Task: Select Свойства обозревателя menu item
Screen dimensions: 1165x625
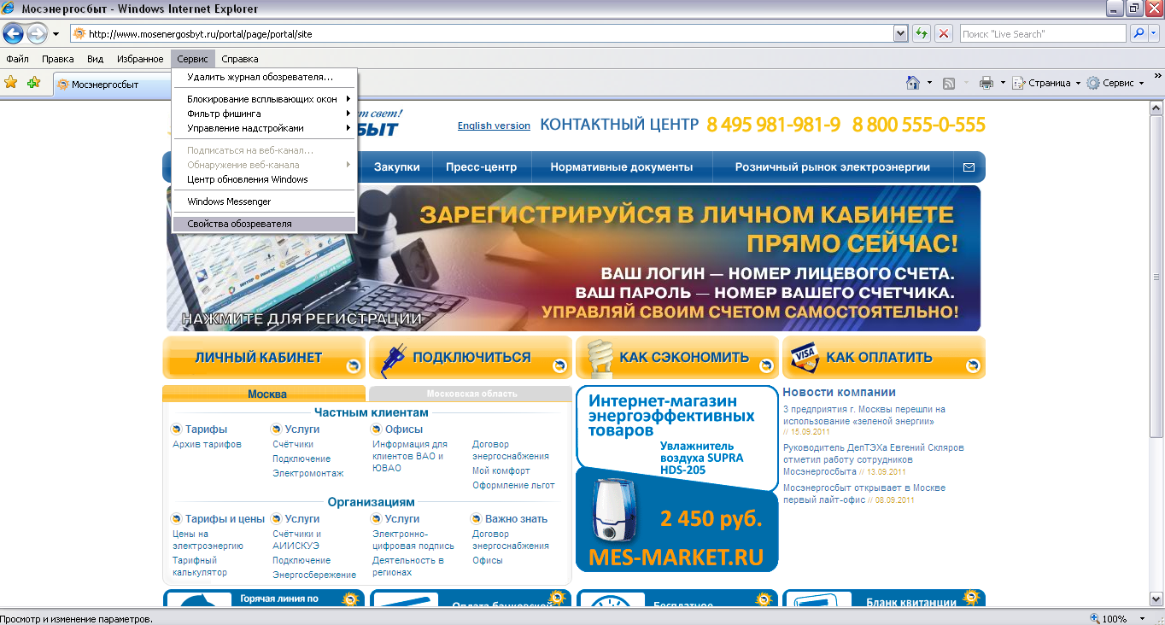Action: point(265,224)
